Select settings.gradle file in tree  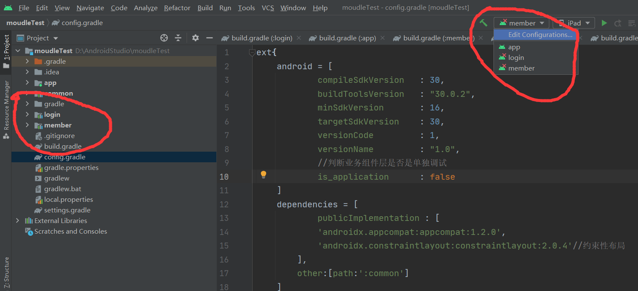(67, 210)
